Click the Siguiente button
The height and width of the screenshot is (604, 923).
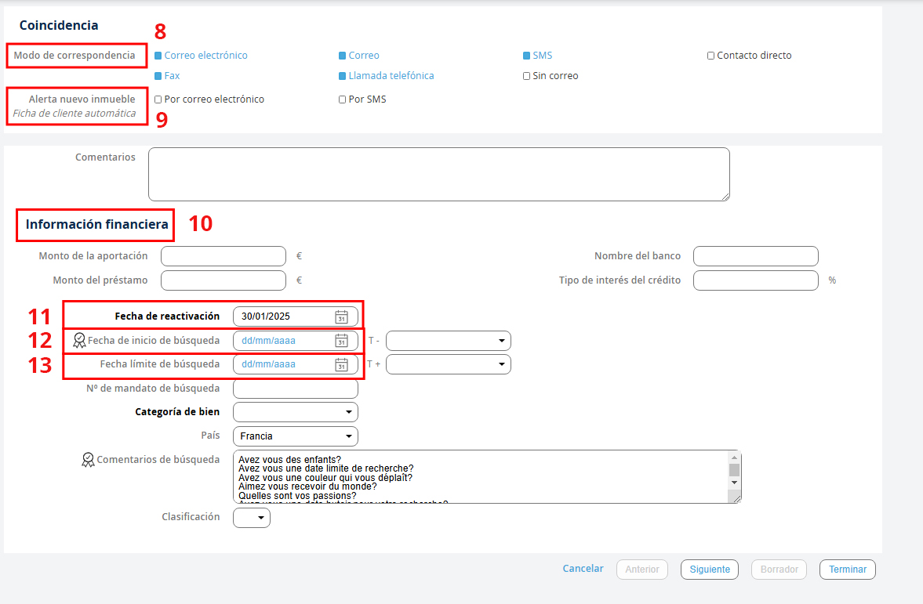(x=709, y=570)
